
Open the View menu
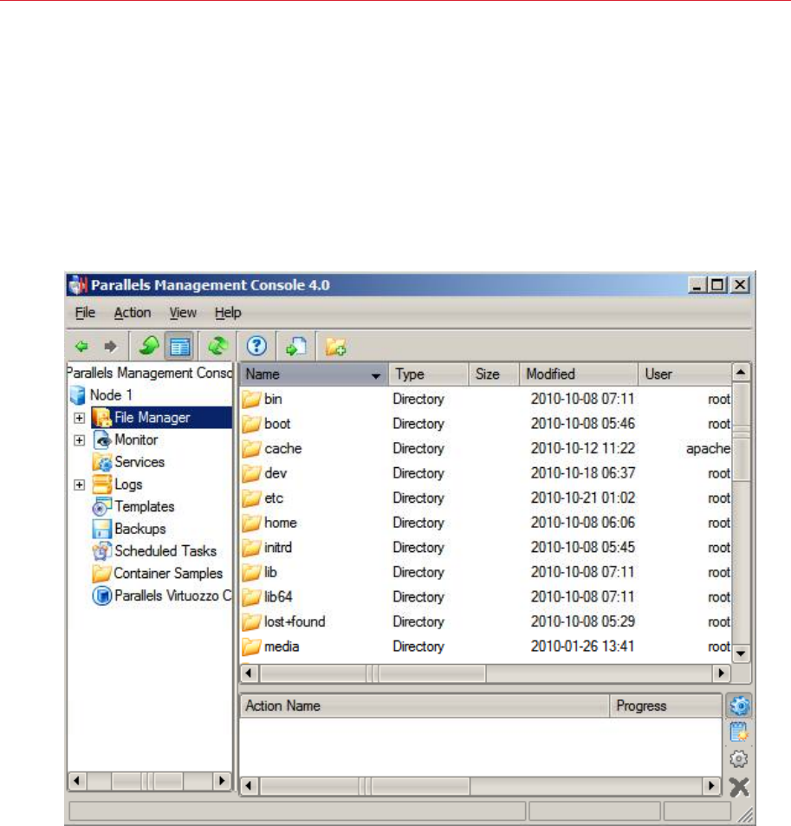click(183, 313)
